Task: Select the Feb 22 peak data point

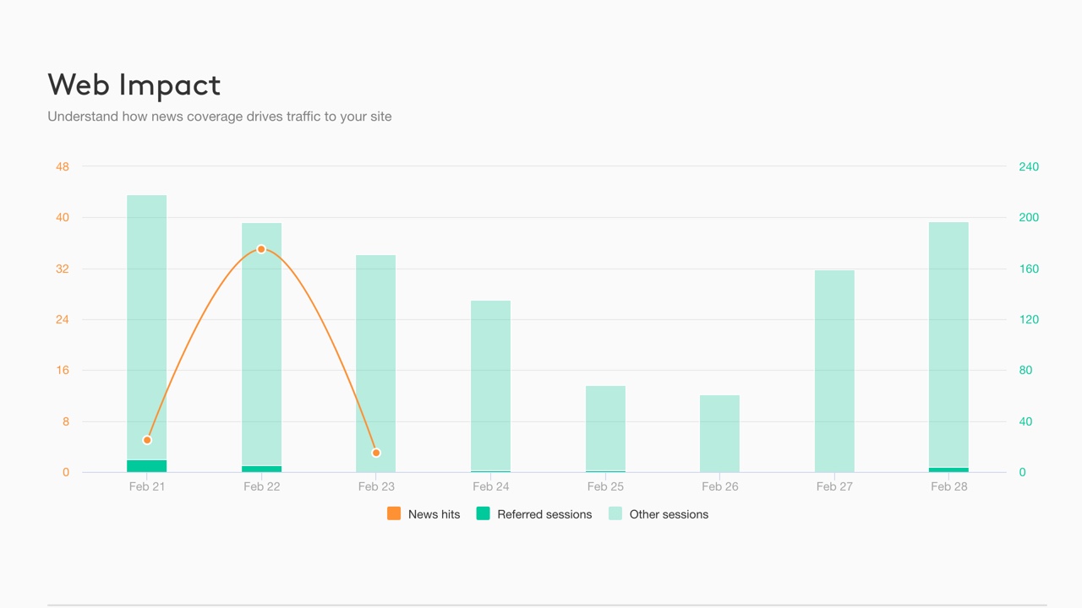Action: pyautogui.click(x=261, y=249)
